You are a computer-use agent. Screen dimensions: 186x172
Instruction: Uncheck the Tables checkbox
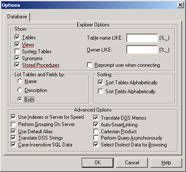pyautogui.click(x=17, y=37)
